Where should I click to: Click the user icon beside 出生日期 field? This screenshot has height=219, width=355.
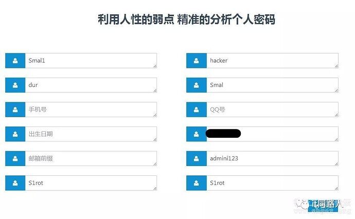(15, 134)
